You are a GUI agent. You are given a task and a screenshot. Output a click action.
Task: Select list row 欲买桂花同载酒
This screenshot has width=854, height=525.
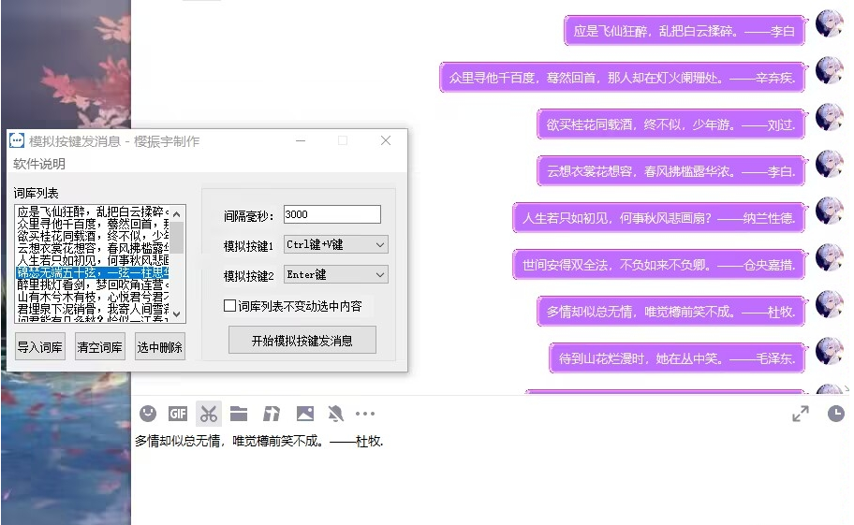(93, 236)
